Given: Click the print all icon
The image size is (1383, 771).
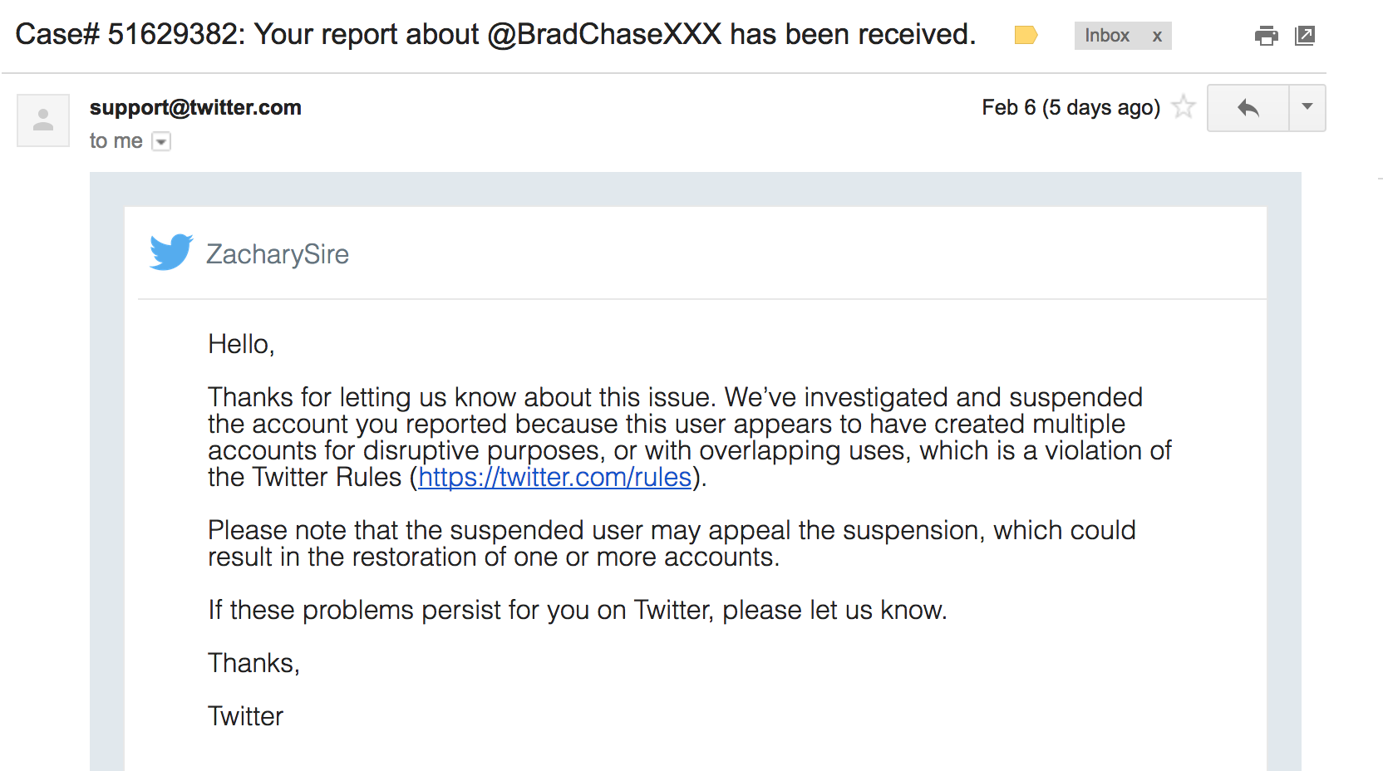Looking at the screenshot, I should click(x=1266, y=36).
